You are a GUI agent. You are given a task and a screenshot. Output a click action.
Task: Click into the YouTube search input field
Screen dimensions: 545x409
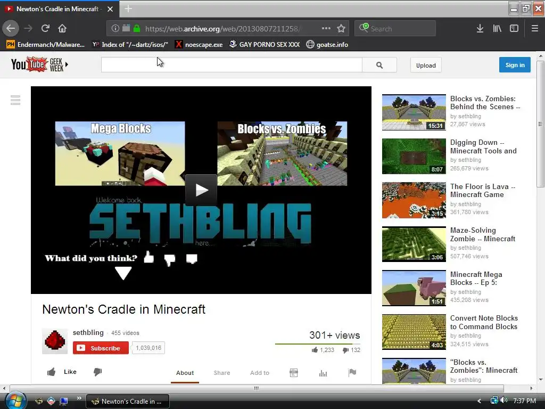tap(232, 65)
